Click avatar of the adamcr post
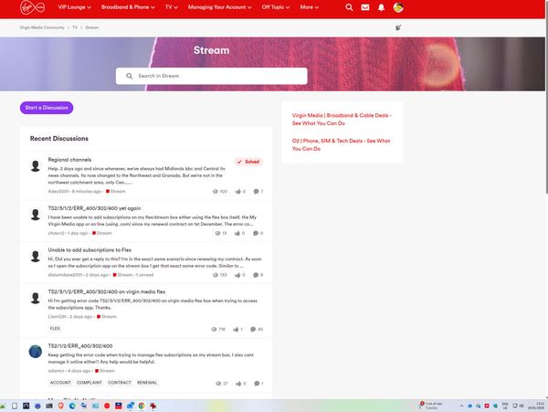Screen dimensions: 548x412 point(36,351)
